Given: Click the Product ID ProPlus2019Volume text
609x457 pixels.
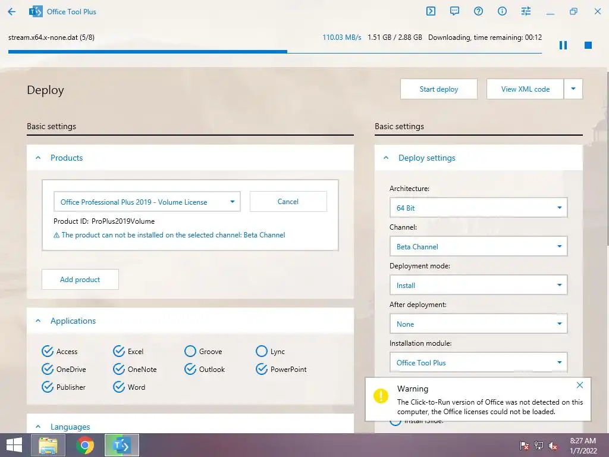Looking at the screenshot, I should pyautogui.click(x=104, y=221).
